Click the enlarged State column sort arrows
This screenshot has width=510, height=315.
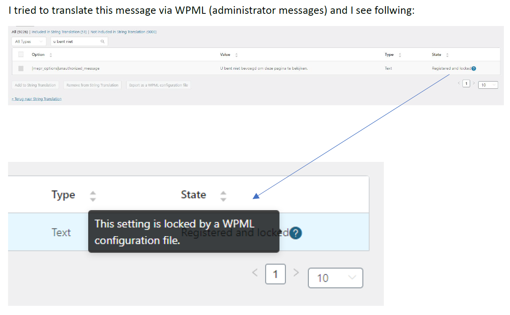click(223, 196)
